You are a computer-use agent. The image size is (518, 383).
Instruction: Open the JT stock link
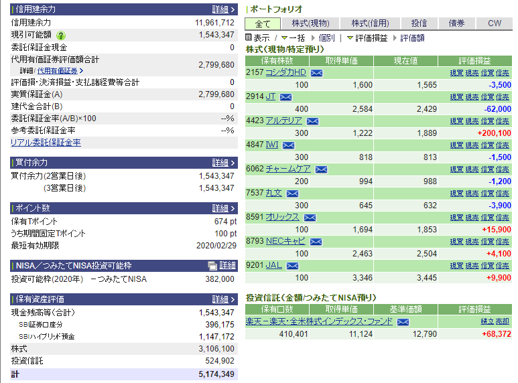click(x=271, y=96)
